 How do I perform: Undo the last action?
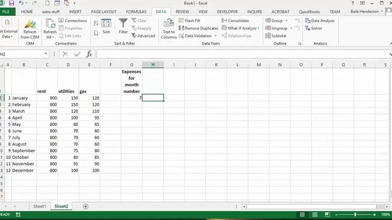(21, 3)
